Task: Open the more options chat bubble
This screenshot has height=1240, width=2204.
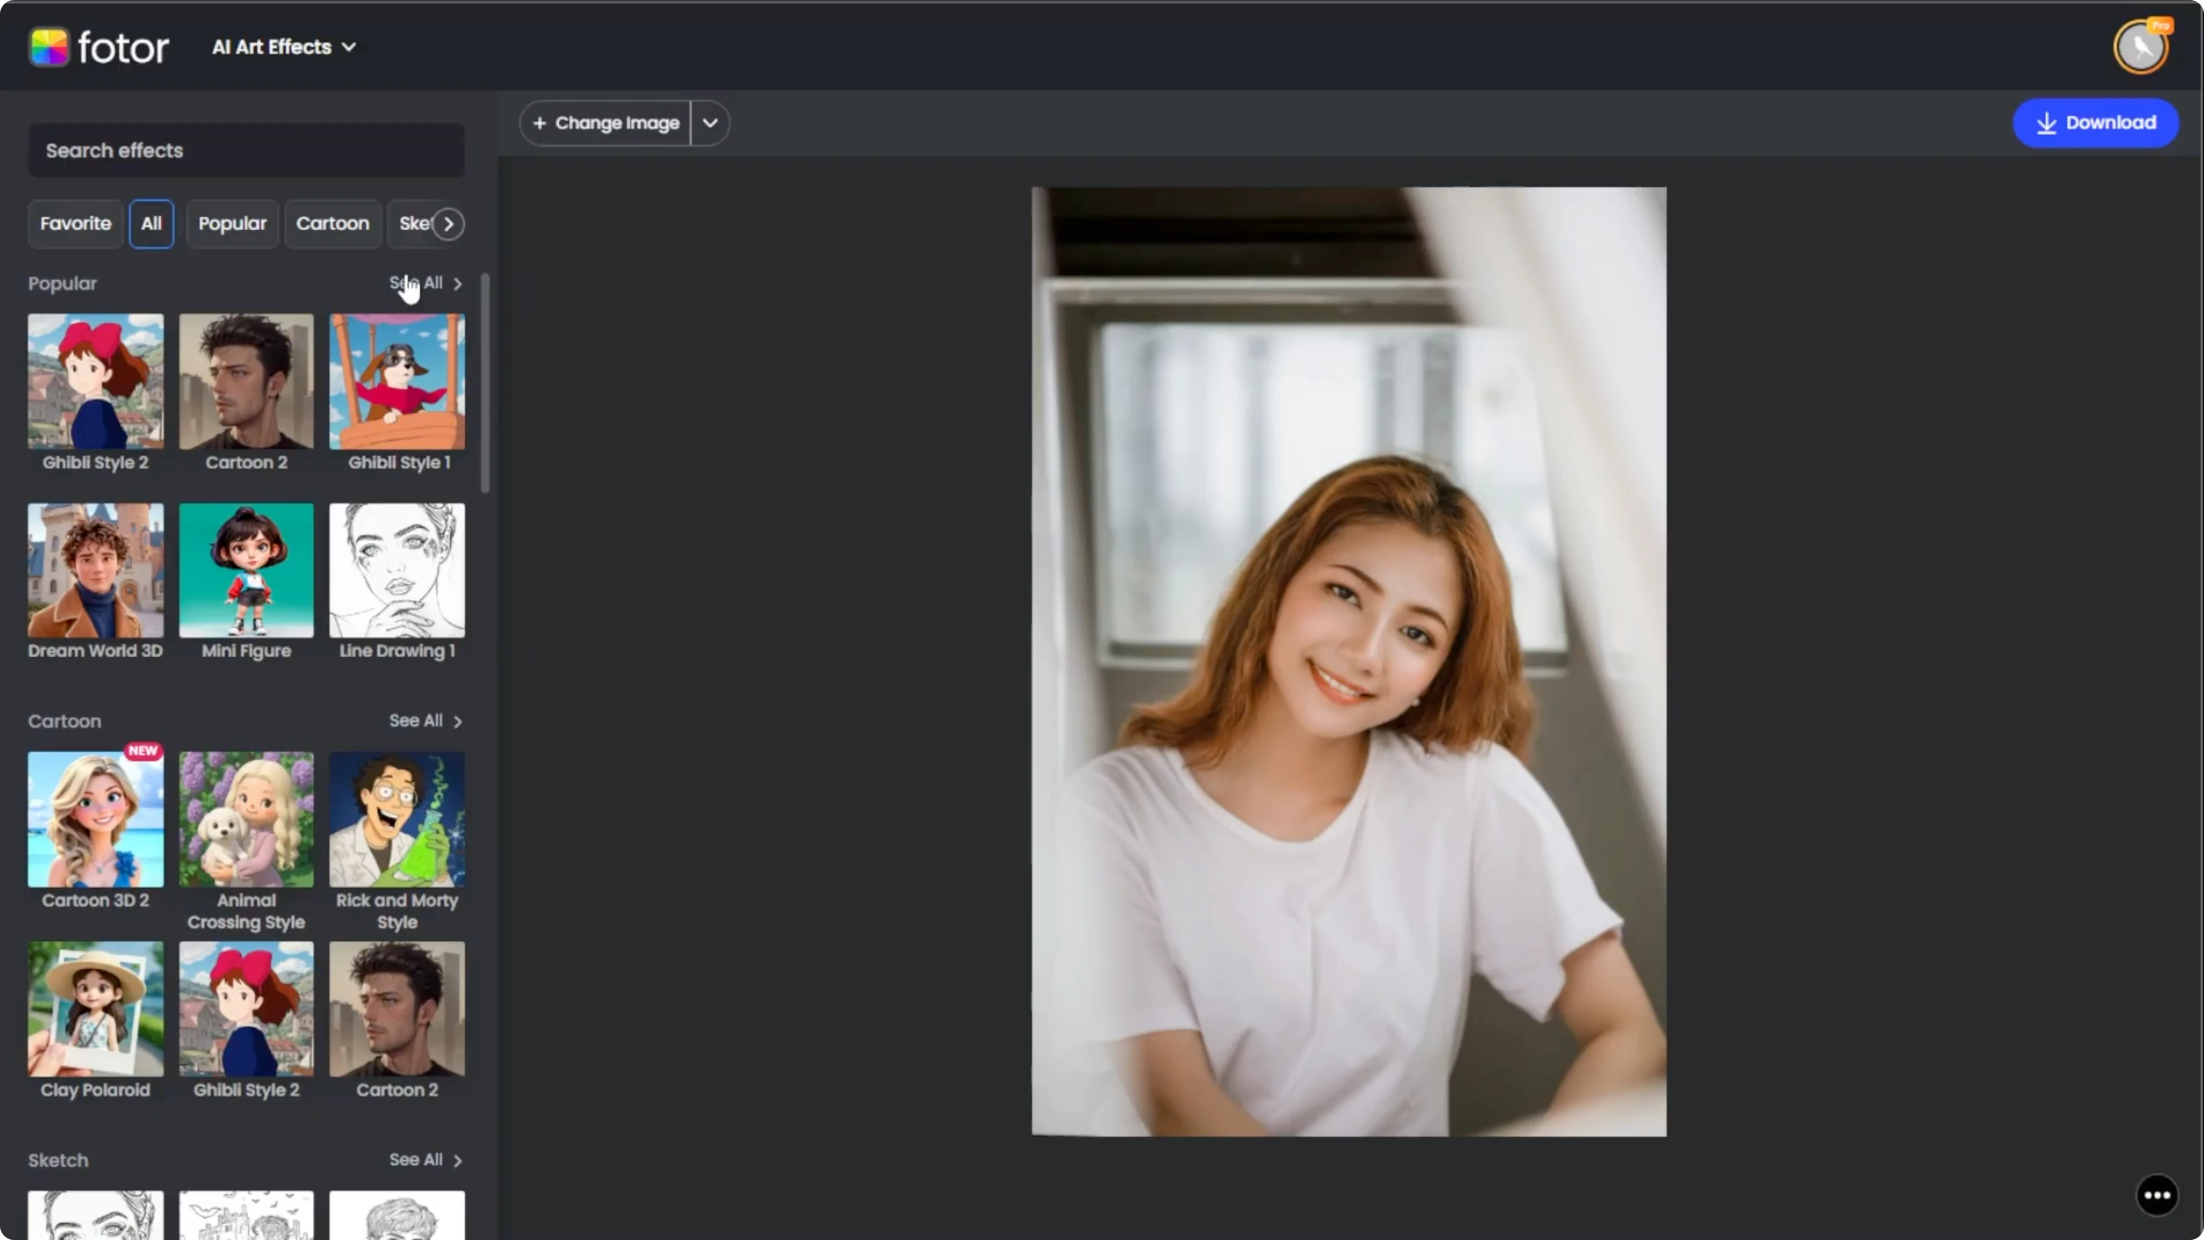Action: [2157, 1196]
